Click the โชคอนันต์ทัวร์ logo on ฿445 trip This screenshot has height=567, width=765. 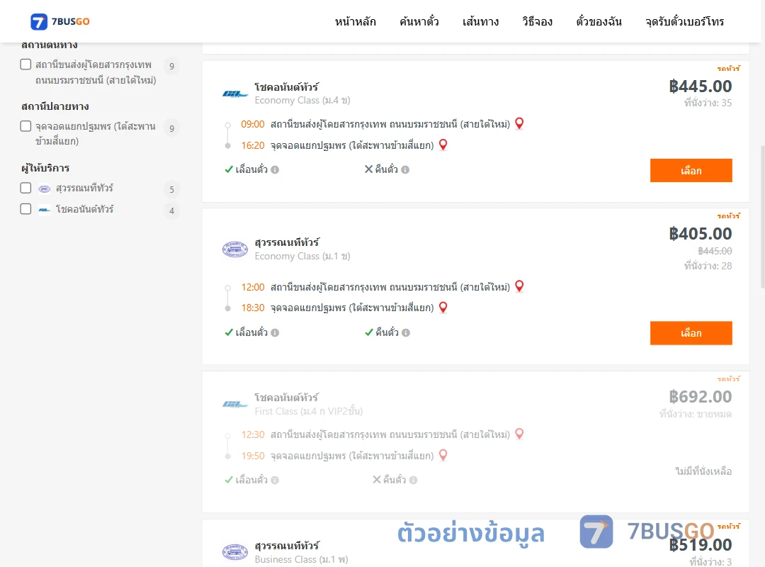click(x=235, y=94)
